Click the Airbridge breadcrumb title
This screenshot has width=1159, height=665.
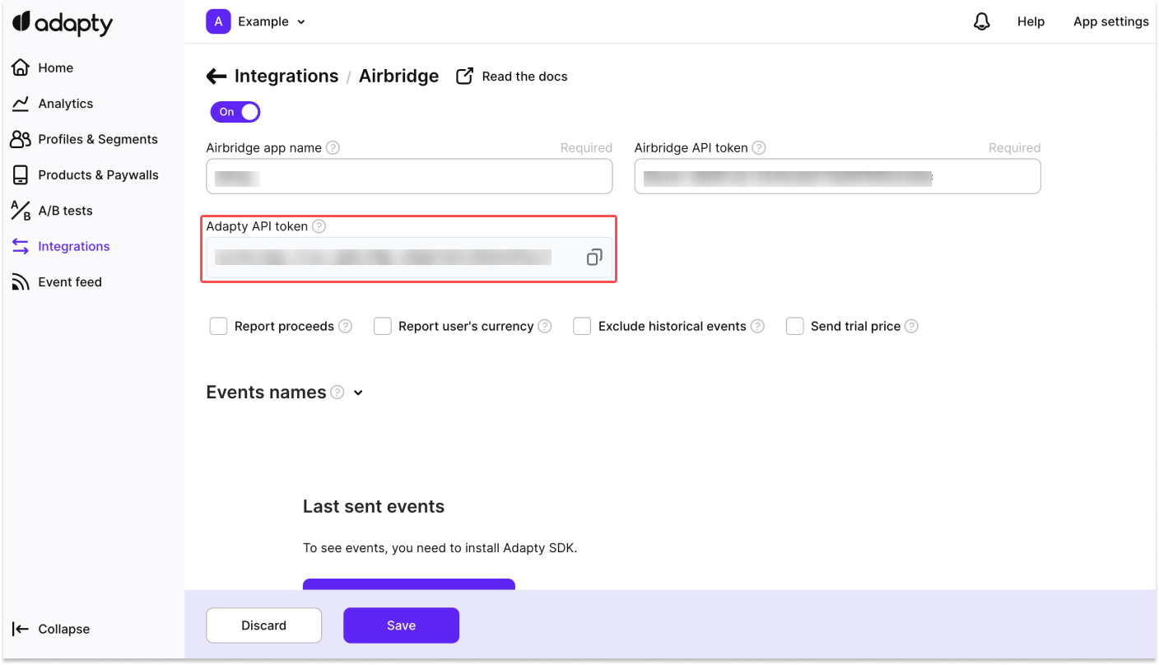pyautogui.click(x=398, y=77)
